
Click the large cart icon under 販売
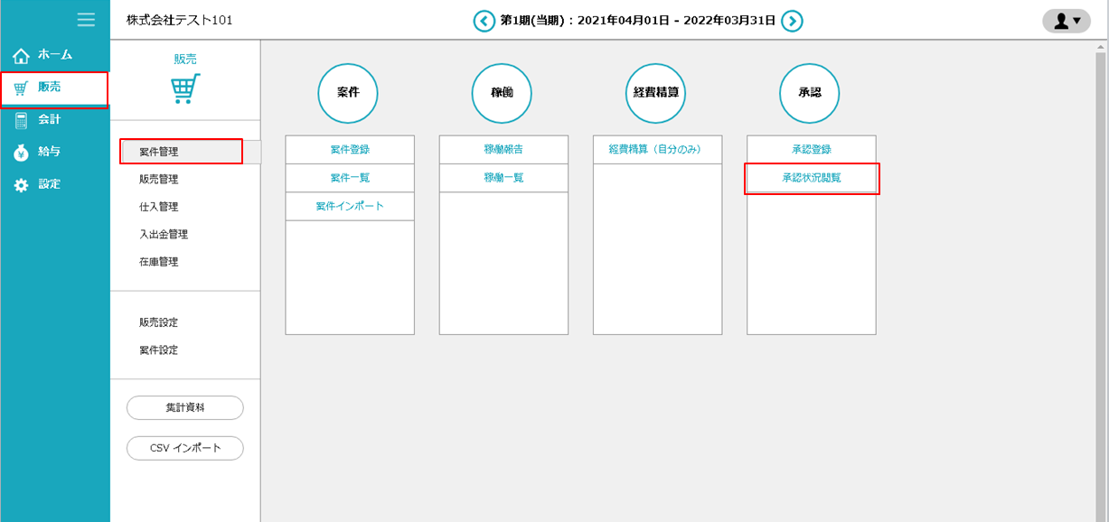click(185, 89)
